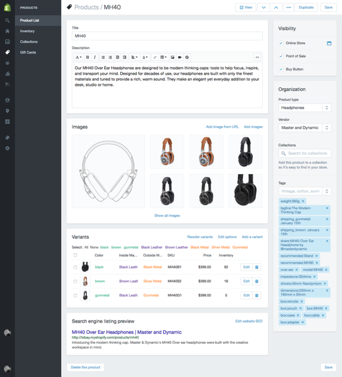Insert a video into the description
The image size is (342, 377).
point(180,57)
